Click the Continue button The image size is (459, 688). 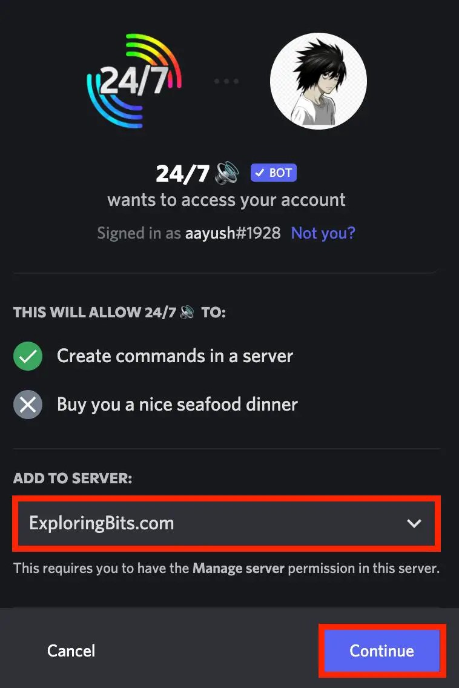pos(381,650)
